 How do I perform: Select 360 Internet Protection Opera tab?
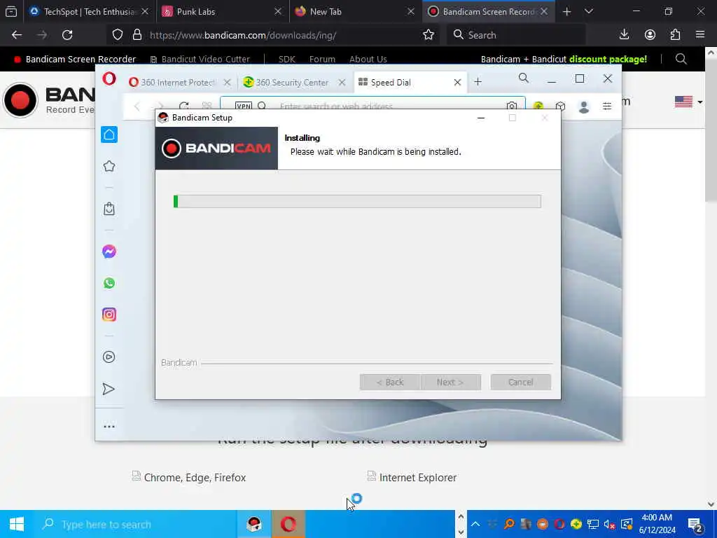click(x=180, y=83)
